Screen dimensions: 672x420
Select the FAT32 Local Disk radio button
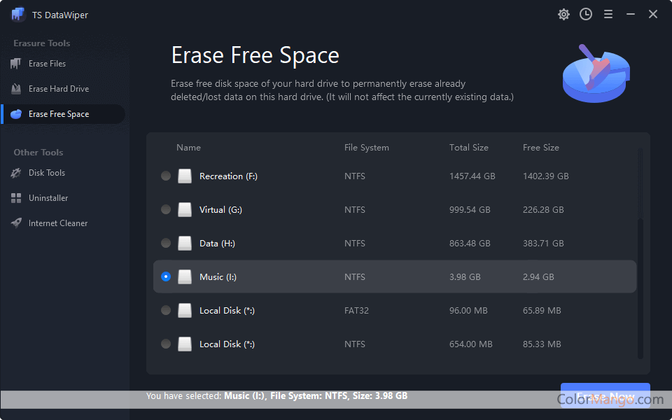[166, 311]
